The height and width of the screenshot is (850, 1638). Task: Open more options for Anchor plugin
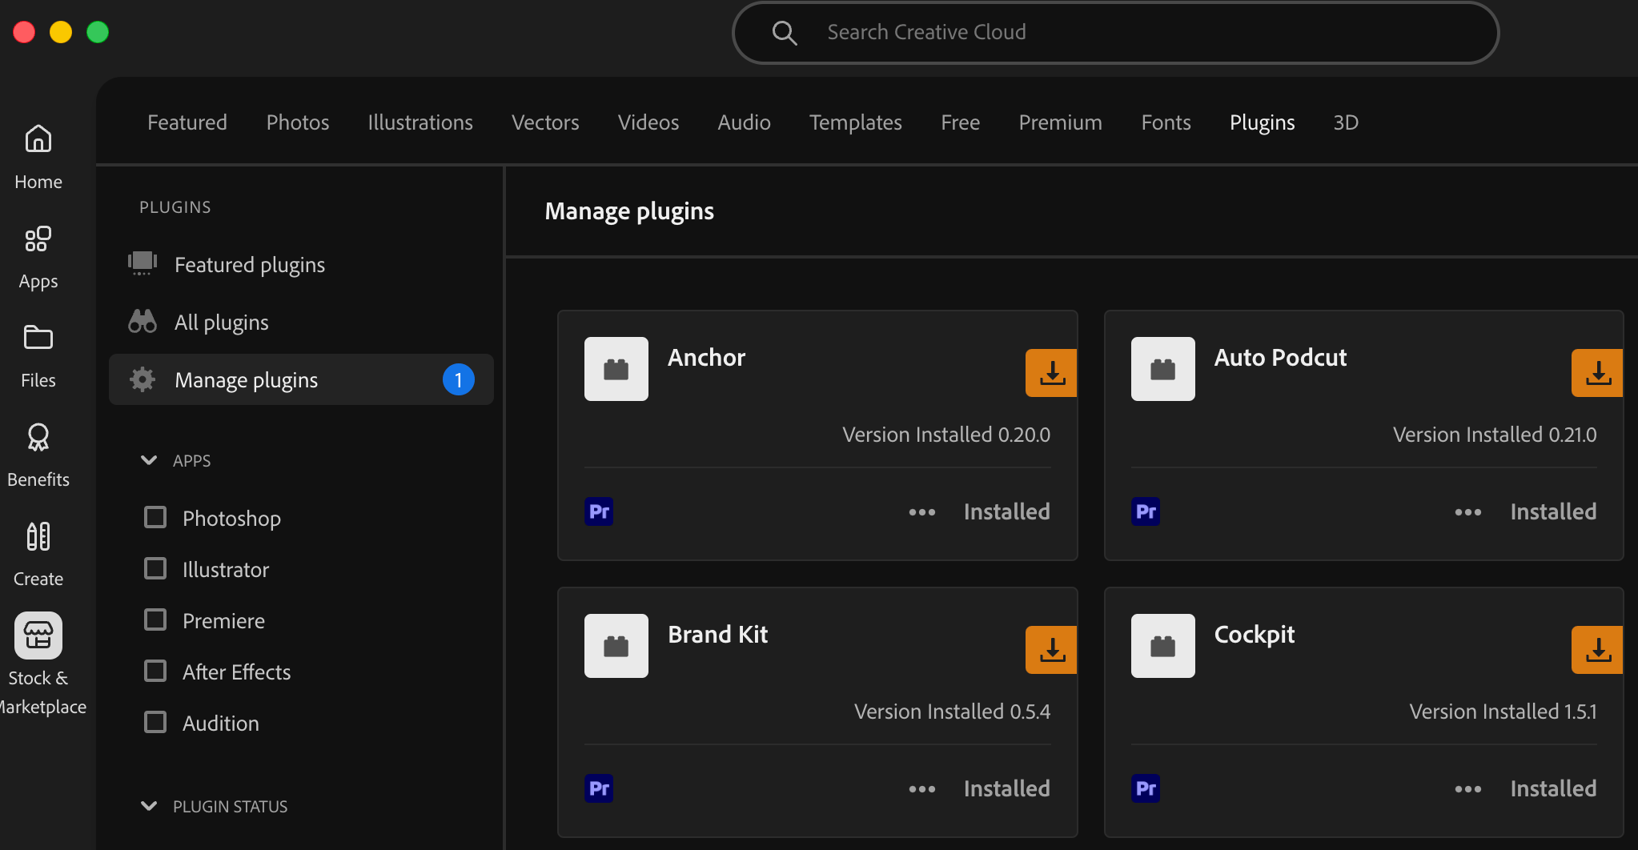[x=922, y=512]
